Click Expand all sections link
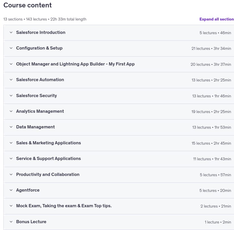Image resolution: width=234 pixels, height=230 pixels. click(216, 19)
